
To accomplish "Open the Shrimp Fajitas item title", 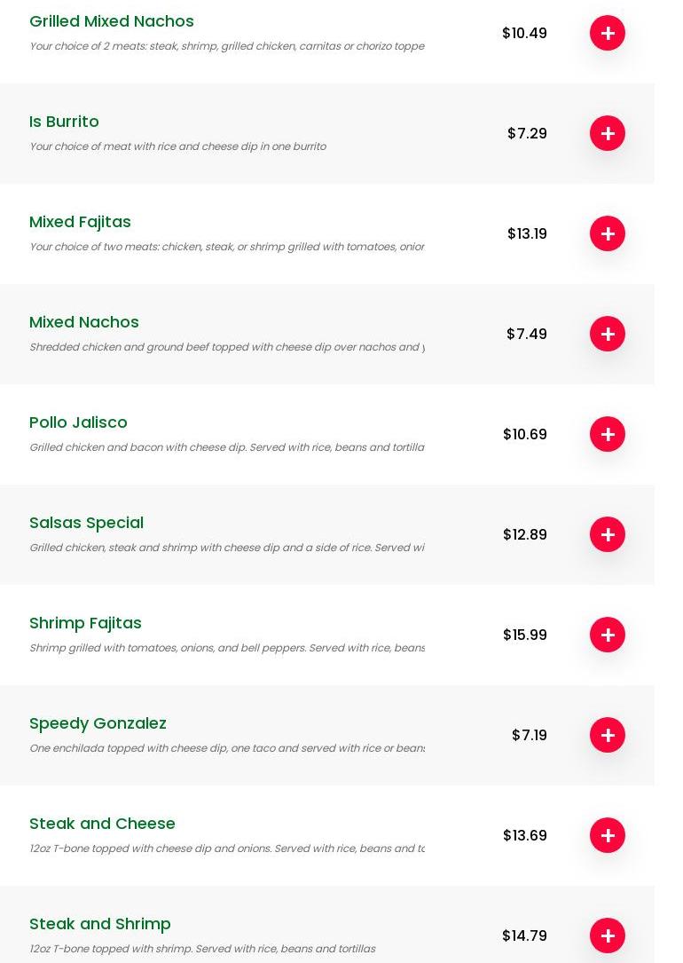I will 85,623.
